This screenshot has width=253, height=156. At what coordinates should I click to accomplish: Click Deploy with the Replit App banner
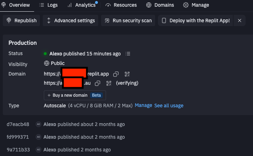[x=195, y=20]
